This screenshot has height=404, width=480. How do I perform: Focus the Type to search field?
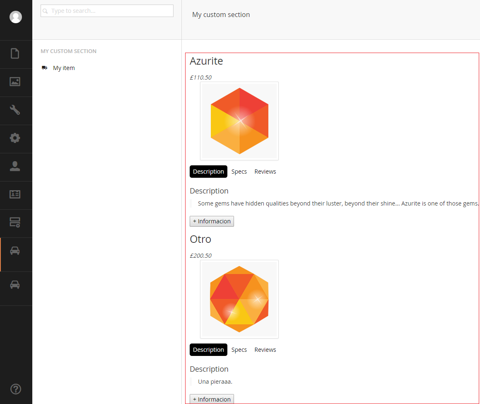tap(107, 11)
